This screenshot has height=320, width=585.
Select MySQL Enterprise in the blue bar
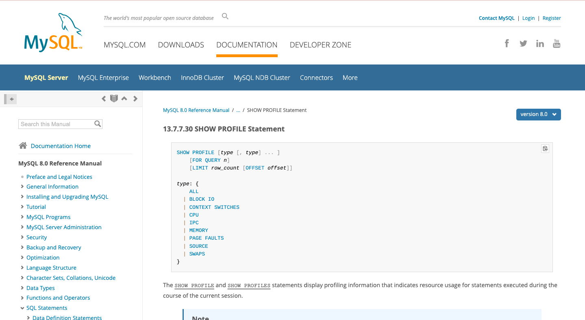coord(103,77)
